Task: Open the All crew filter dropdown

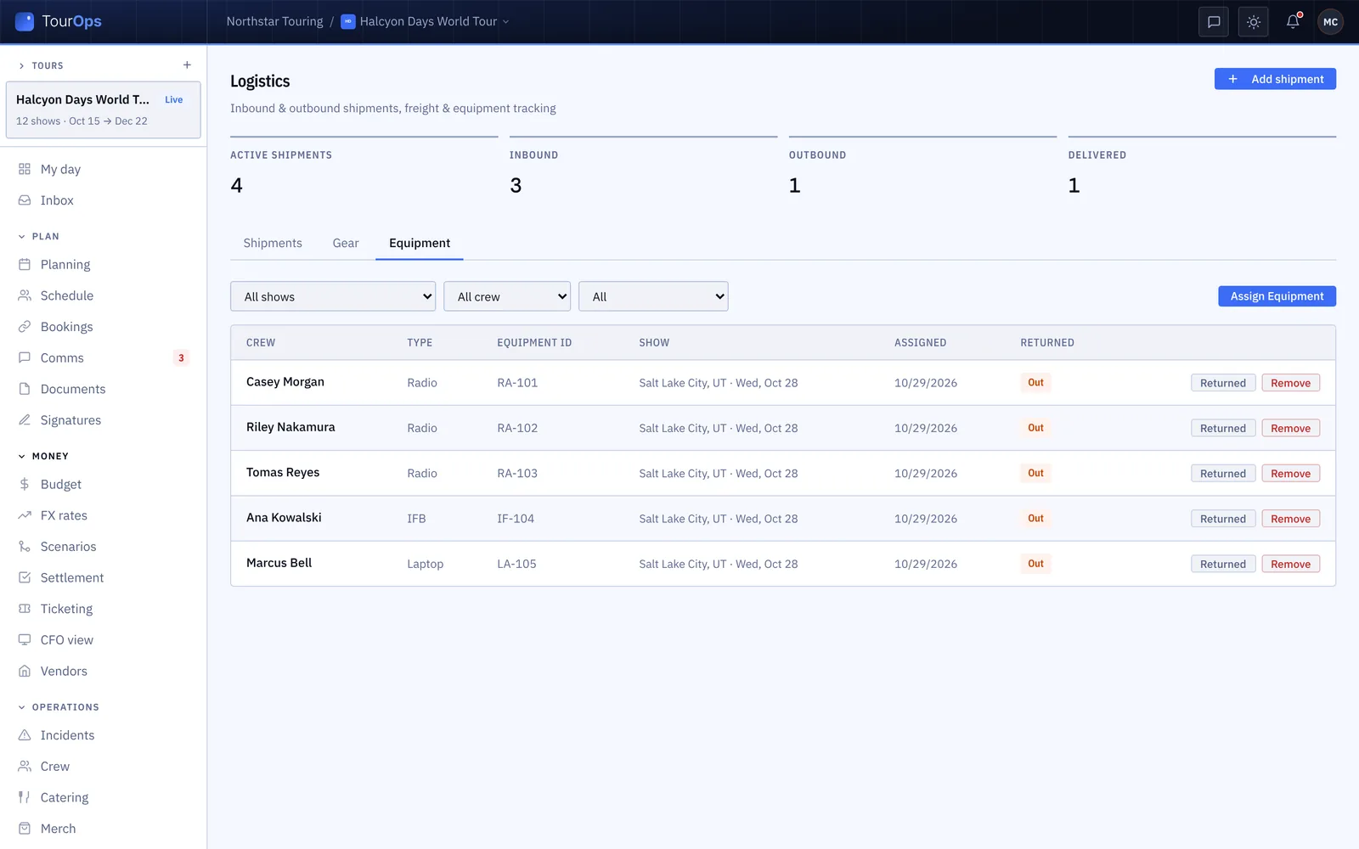Action: pyautogui.click(x=507, y=296)
